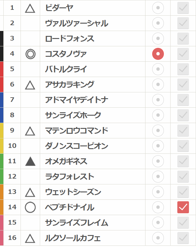Select the radio button for バトルクライ
The image size is (196, 247).
[x=158, y=69]
